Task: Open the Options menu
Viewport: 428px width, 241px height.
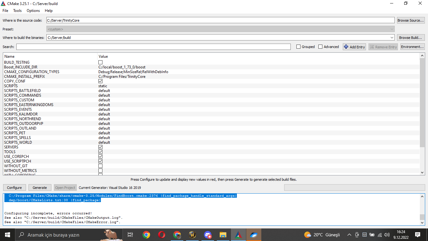Action: [33, 11]
